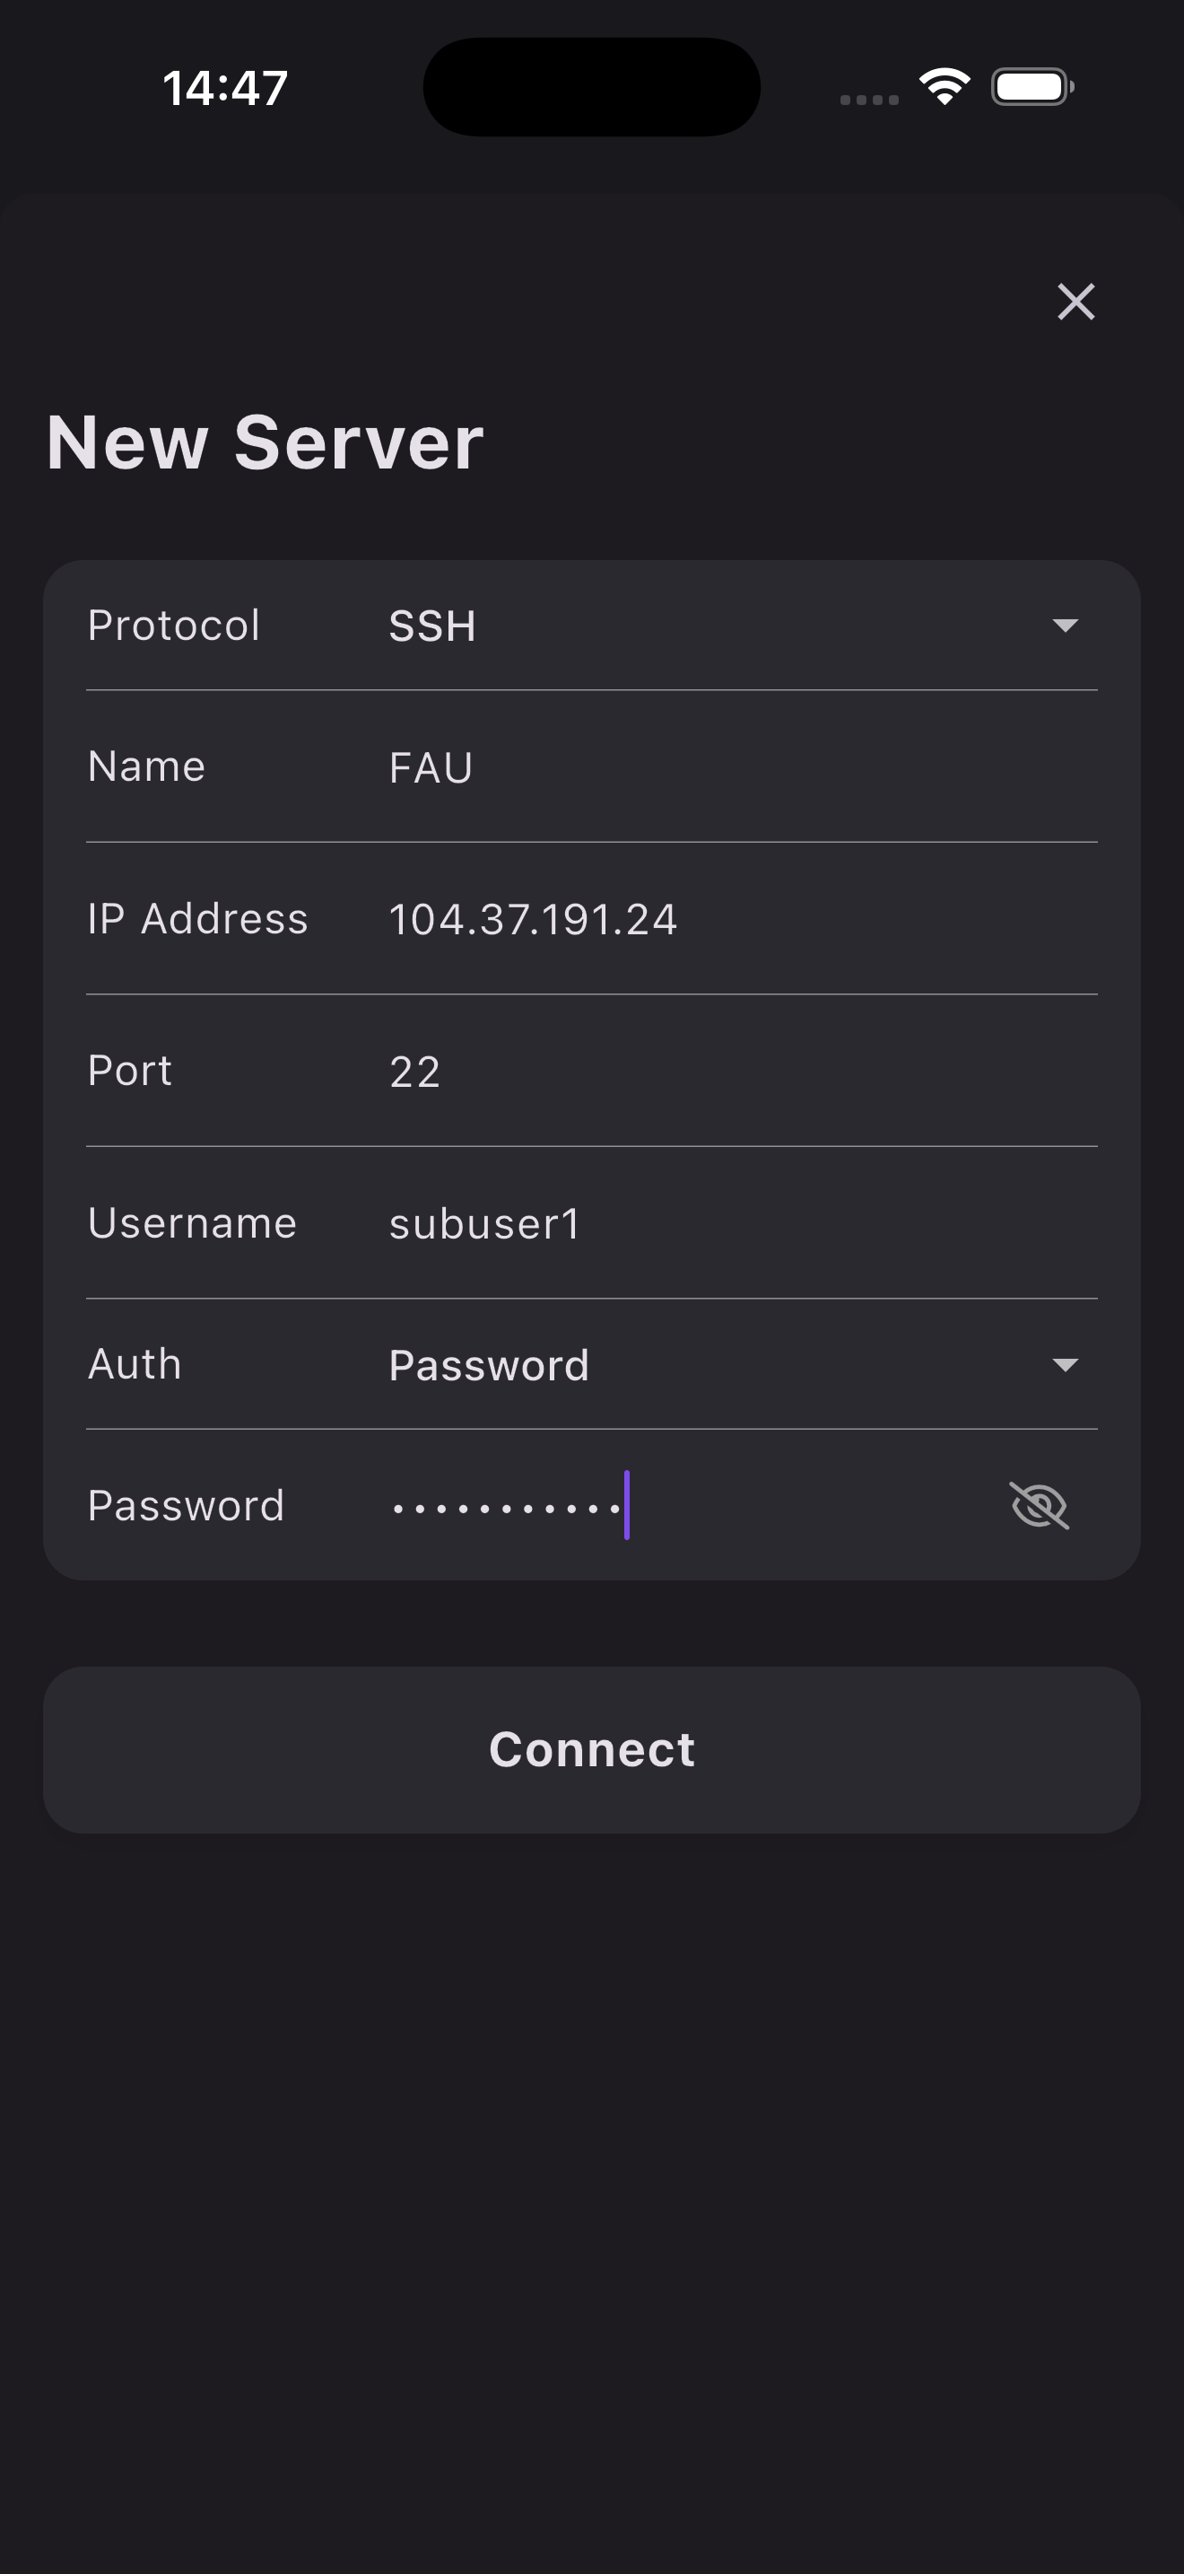Click the X to dismiss New Server form
Screen dimensions: 1184x2574
[1076, 302]
